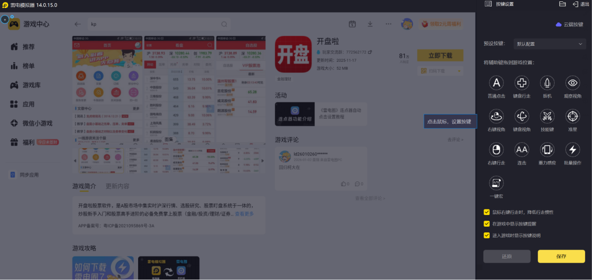The width and height of the screenshot is (592, 280).
Task: Select the 扳机 trigger bullet icon
Action: click(x=547, y=83)
